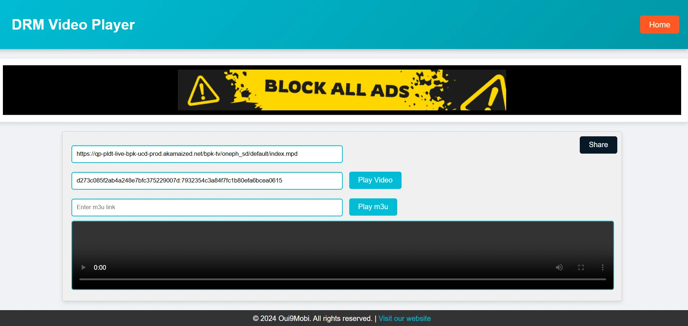Enter fullscreen mode in the video player
Image resolution: width=688 pixels, height=326 pixels.
click(x=581, y=268)
